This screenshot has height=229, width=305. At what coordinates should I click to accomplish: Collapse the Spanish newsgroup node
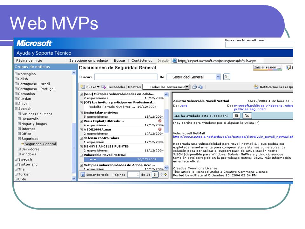coord(16,108)
